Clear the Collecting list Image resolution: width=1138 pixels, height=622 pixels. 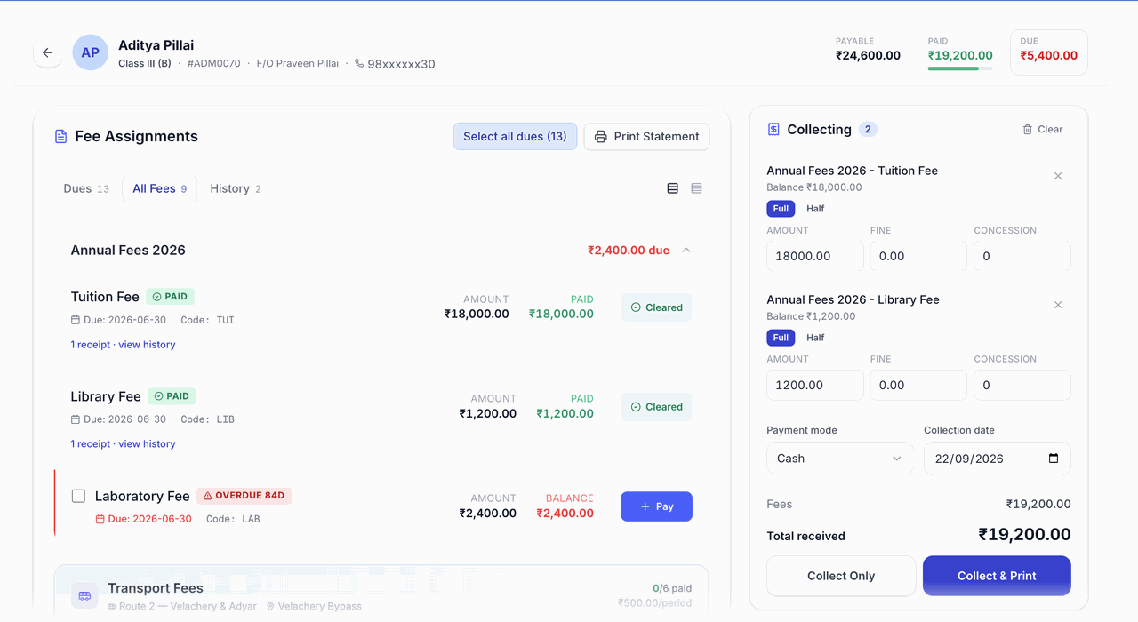pyautogui.click(x=1043, y=129)
